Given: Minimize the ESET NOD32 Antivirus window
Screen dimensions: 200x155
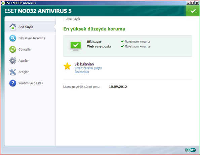Looking at the screenshot, I should pos(188,3).
